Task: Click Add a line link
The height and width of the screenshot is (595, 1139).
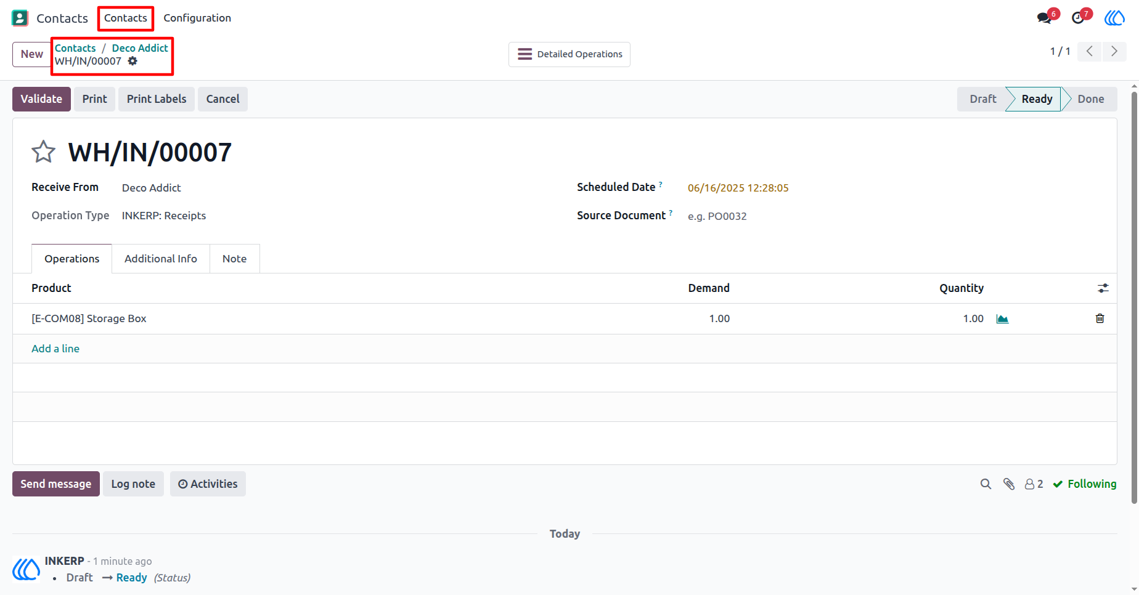Action: point(55,349)
